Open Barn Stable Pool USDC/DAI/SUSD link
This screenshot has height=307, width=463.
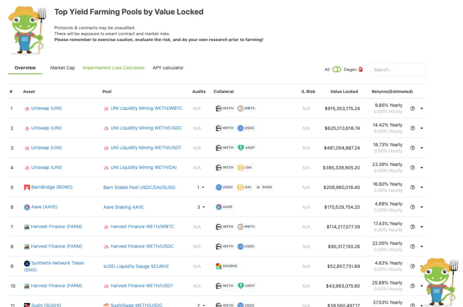[x=139, y=187]
